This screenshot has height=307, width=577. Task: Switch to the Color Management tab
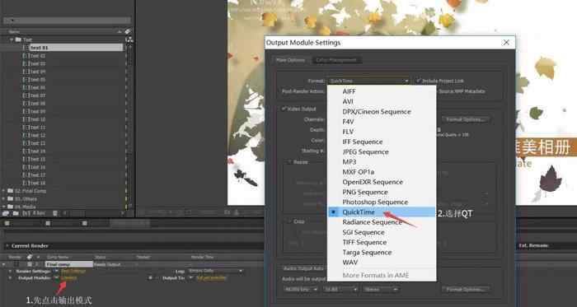pos(336,60)
